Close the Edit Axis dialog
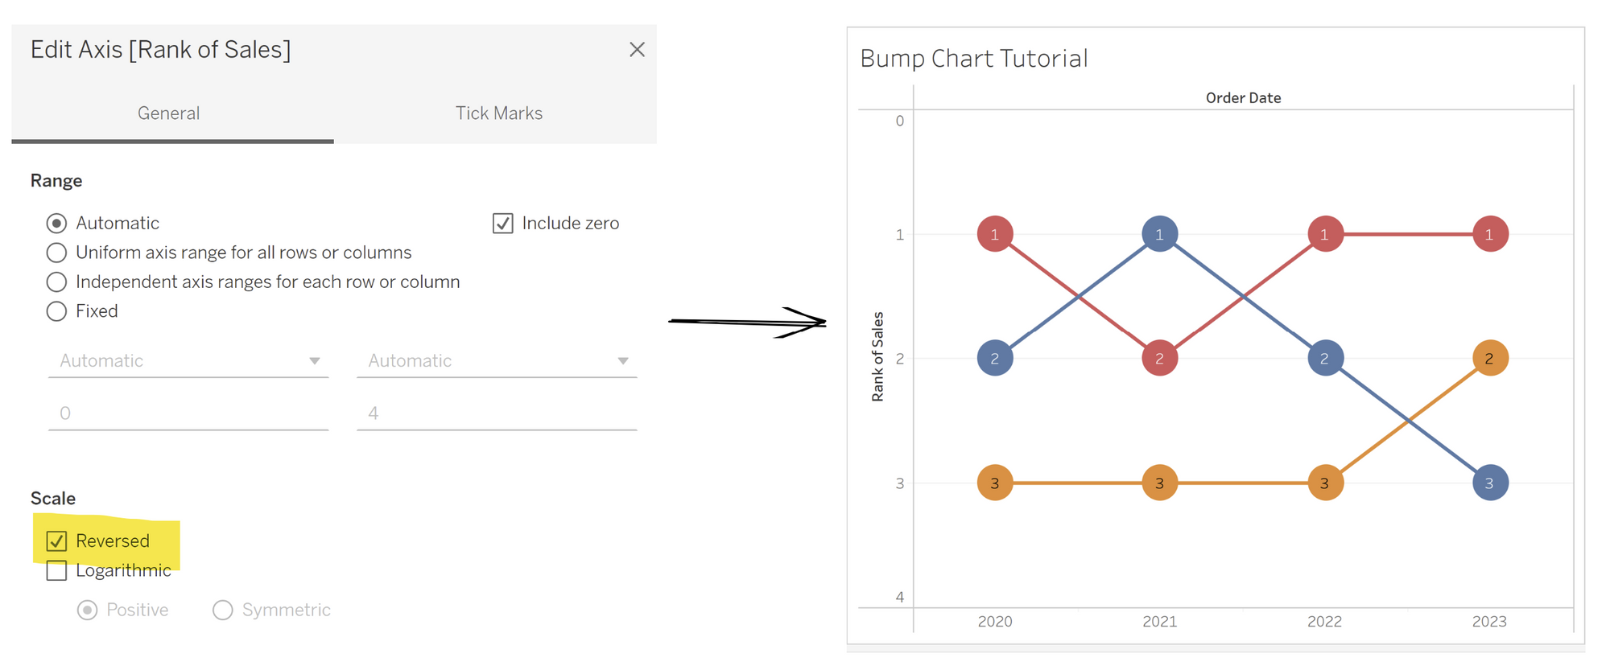The height and width of the screenshot is (666, 1610). coord(637,50)
